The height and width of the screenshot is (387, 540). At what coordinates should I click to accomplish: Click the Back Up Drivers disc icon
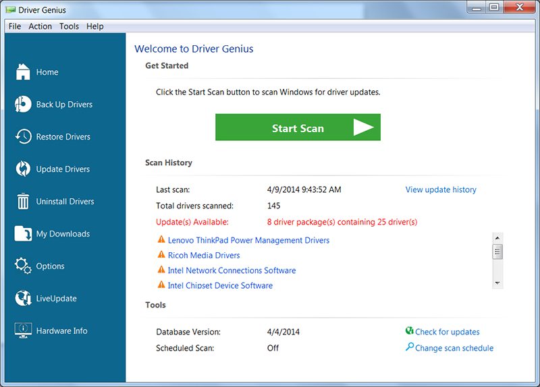23,105
